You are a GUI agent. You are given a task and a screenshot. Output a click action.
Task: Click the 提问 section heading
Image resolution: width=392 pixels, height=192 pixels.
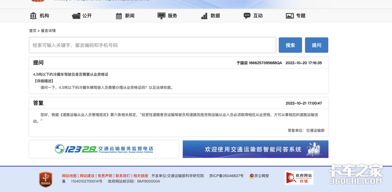pyautogui.click(x=38, y=63)
